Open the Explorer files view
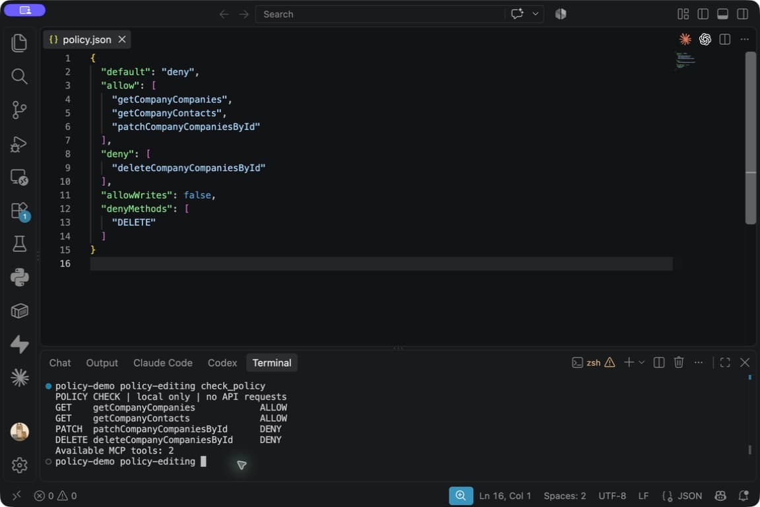Viewport: 760px width, 507px height. pyautogui.click(x=19, y=43)
